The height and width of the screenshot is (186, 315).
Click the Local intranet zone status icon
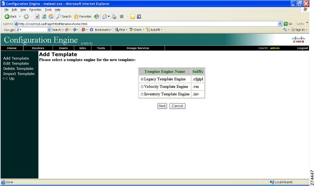point(272,182)
